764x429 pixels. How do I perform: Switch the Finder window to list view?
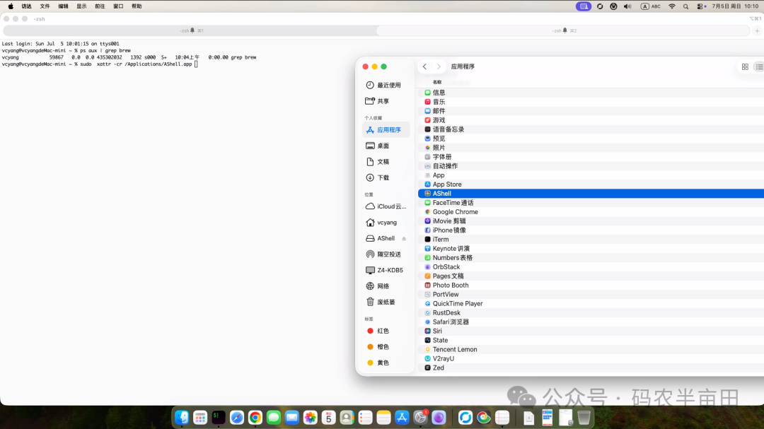click(759, 66)
